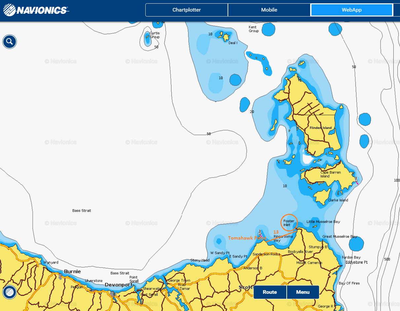Click the Navionics logo in the header

click(x=35, y=11)
